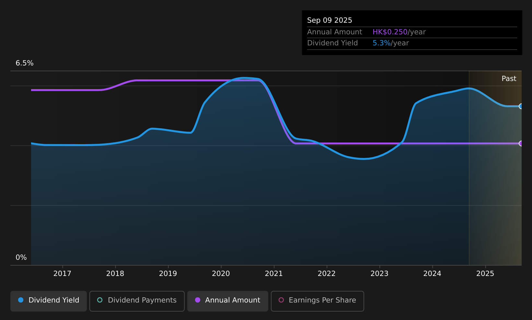Screen dimensions: 532x320
Task: Click the 2020 x-axis label
Action: [x=221, y=274]
